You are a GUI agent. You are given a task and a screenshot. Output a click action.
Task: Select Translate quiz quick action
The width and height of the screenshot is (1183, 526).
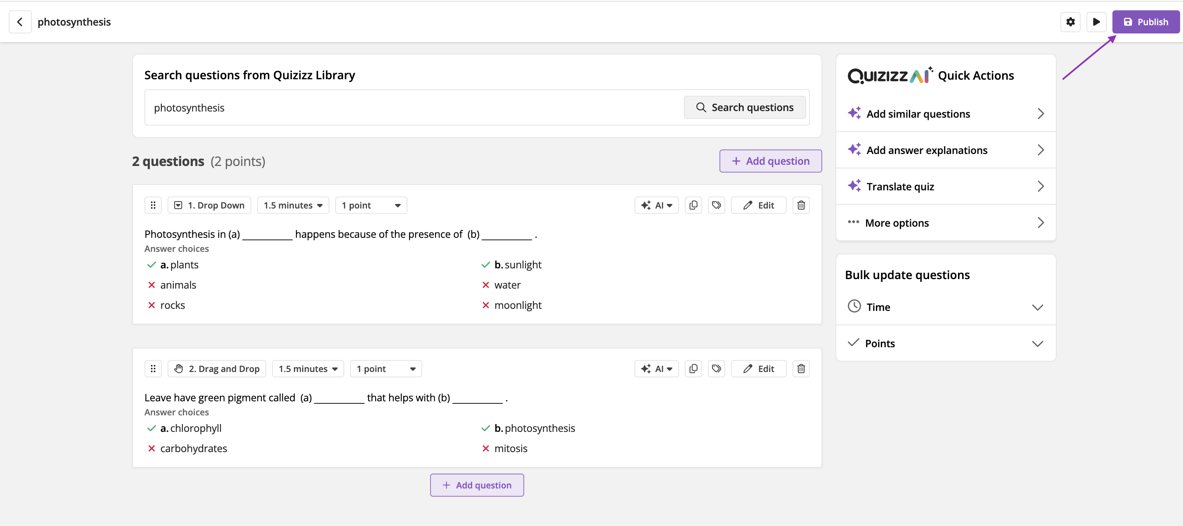coord(945,187)
